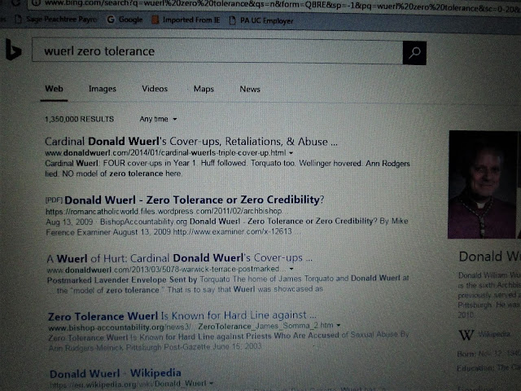Switch to the Maps tab

tap(204, 89)
